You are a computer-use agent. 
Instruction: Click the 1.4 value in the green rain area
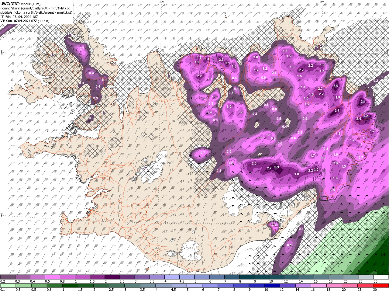[x=383, y=255]
